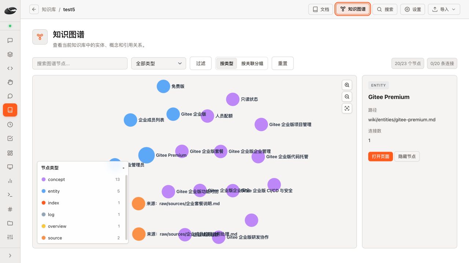Toggle the log type in the legend

(81, 214)
